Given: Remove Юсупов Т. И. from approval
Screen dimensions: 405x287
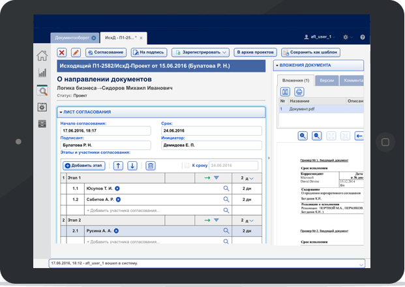Looking at the screenshot, I should tap(117, 189).
